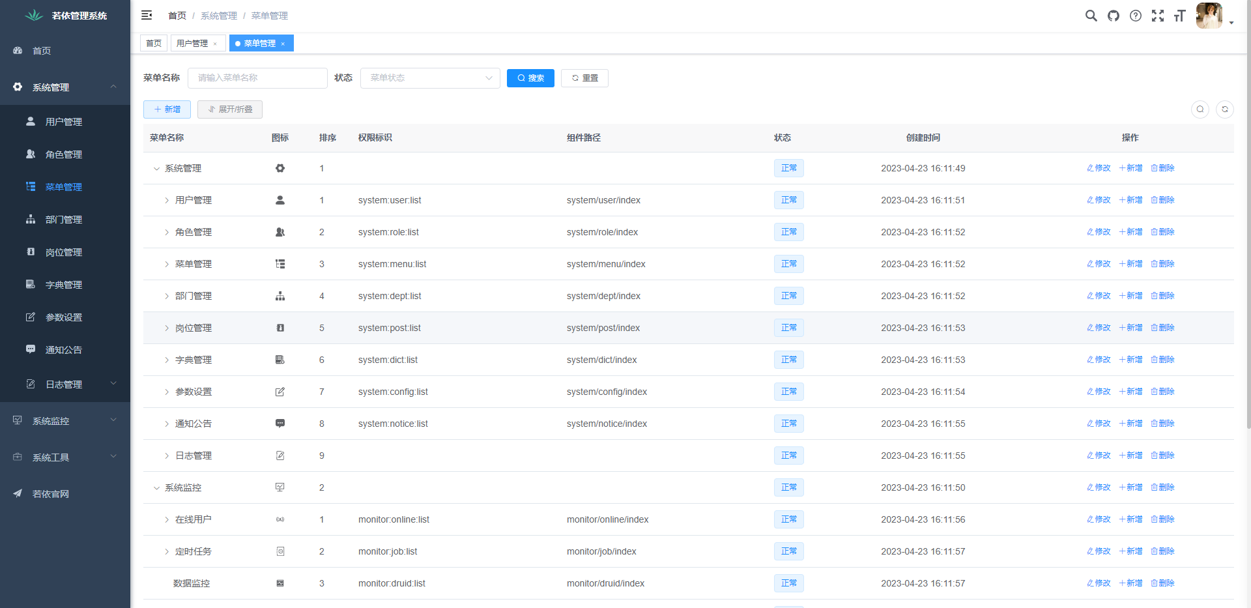Open the 菜单状态 status dropdown
The width and height of the screenshot is (1251, 608).
point(430,78)
